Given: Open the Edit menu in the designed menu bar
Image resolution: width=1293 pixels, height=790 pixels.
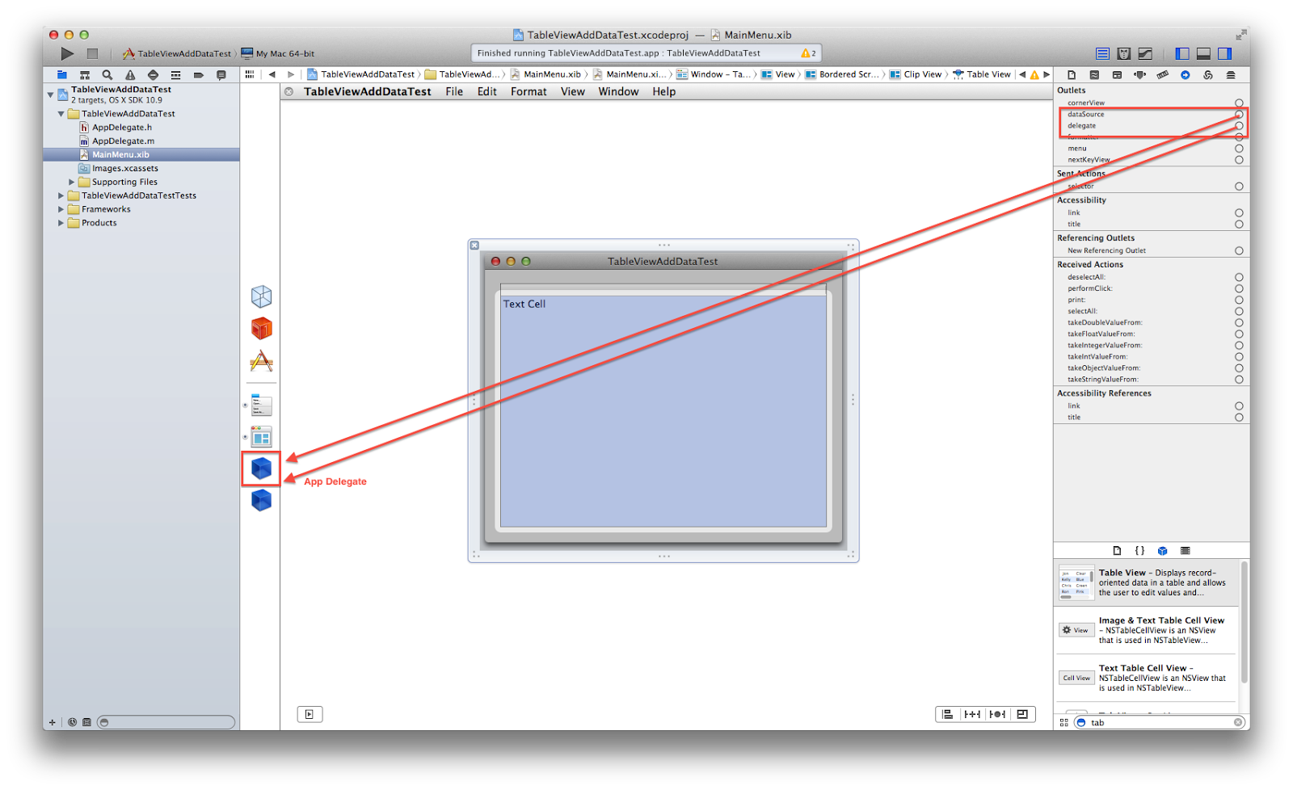Looking at the screenshot, I should (486, 92).
